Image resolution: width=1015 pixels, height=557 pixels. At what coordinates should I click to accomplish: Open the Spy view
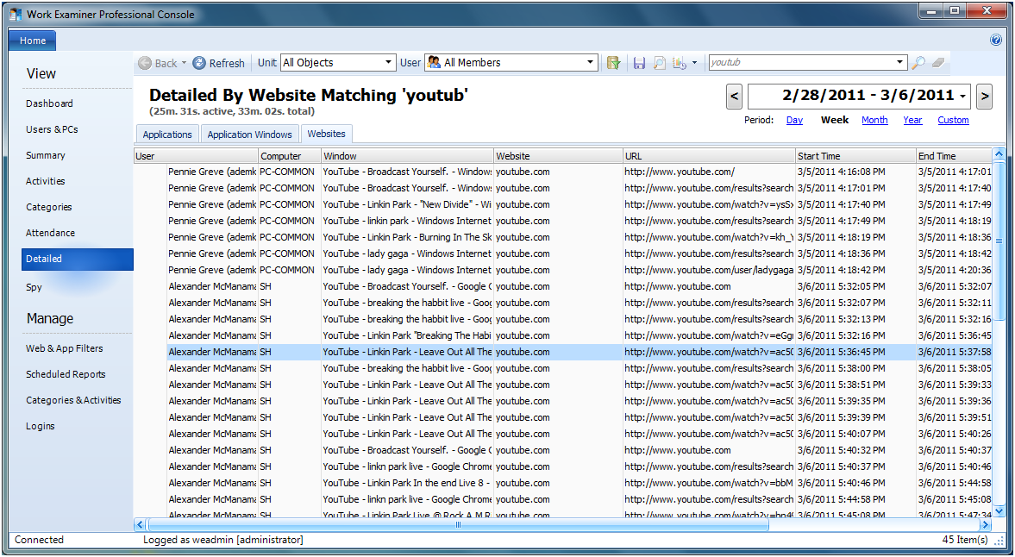(x=34, y=287)
